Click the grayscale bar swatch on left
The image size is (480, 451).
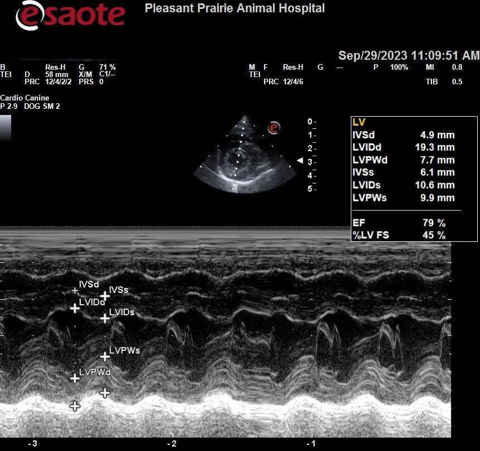(6, 128)
